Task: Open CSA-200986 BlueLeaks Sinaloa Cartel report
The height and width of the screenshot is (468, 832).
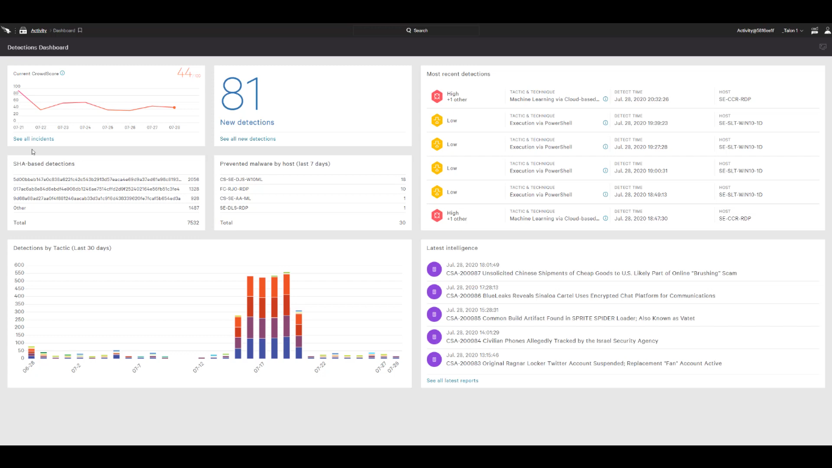Action: [580, 296]
